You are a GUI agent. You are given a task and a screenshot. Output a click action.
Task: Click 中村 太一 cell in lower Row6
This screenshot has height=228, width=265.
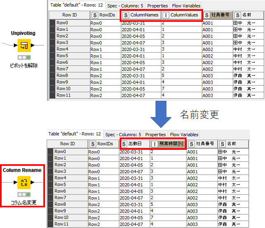pyautogui.click(x=233, y=191)
